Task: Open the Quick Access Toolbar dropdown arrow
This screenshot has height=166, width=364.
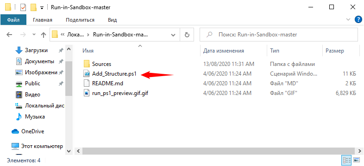Action: pyautogui.click(x=42, y=8)
